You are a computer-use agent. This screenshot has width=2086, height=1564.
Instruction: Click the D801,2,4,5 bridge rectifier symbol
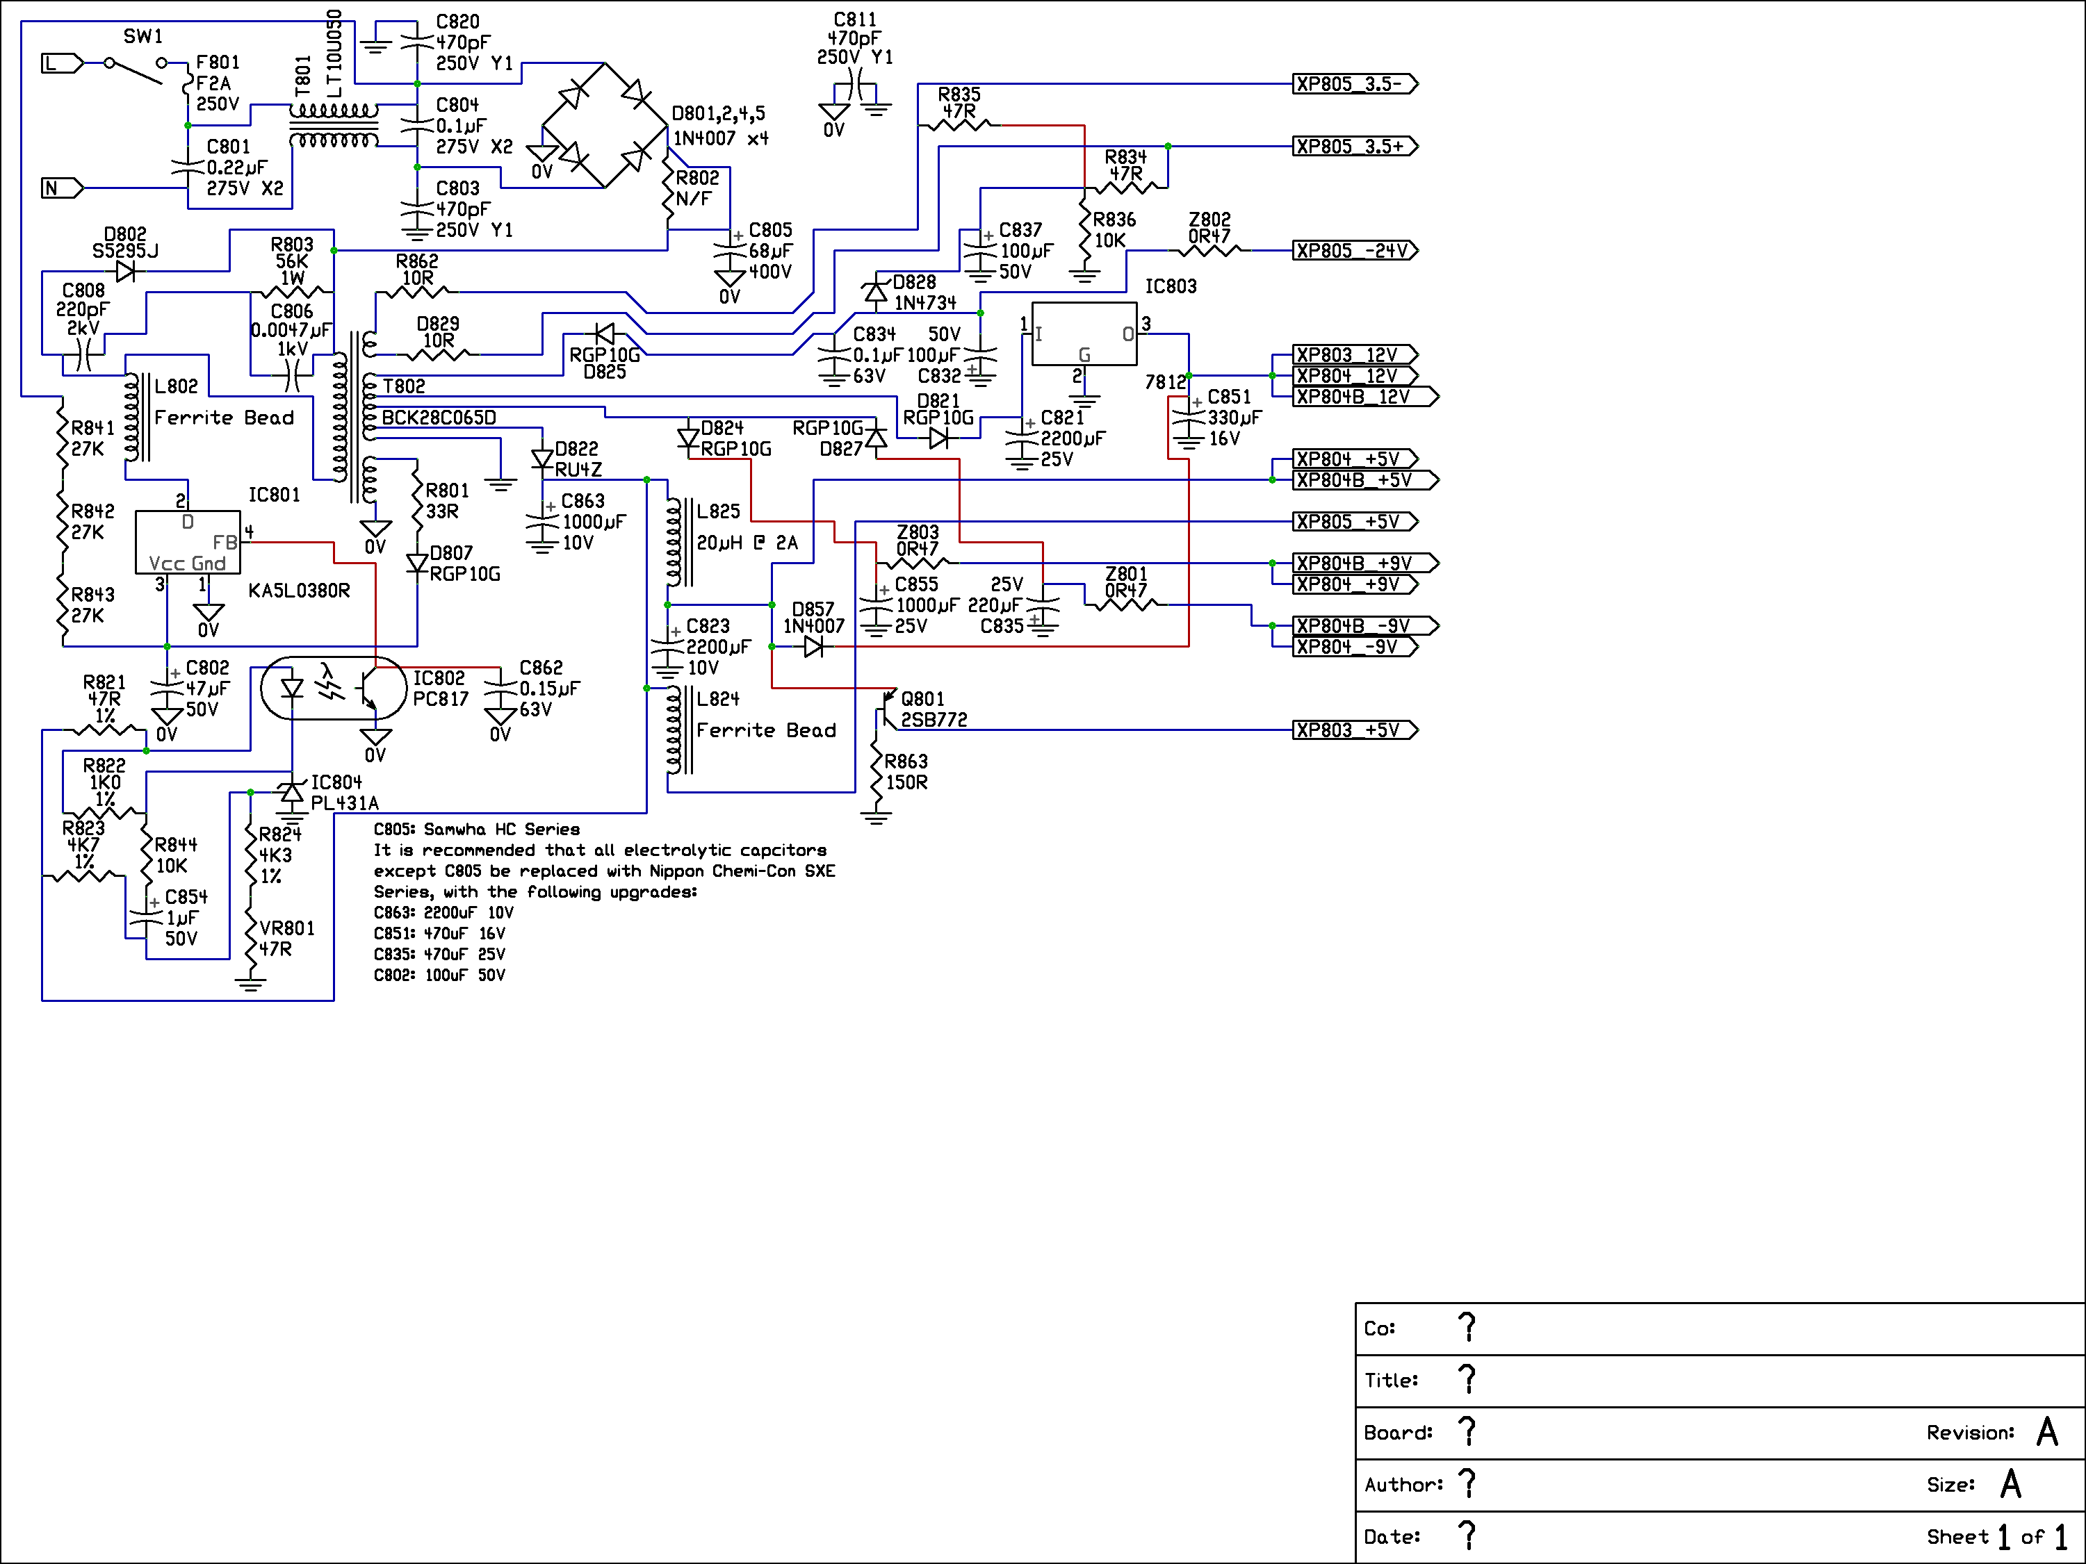click(605, 125)
